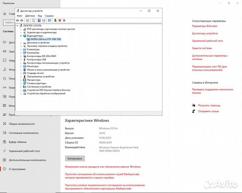Open Дополнительные параметры системы link
This screenshot has width=242, height=193.
click(210, 57)
